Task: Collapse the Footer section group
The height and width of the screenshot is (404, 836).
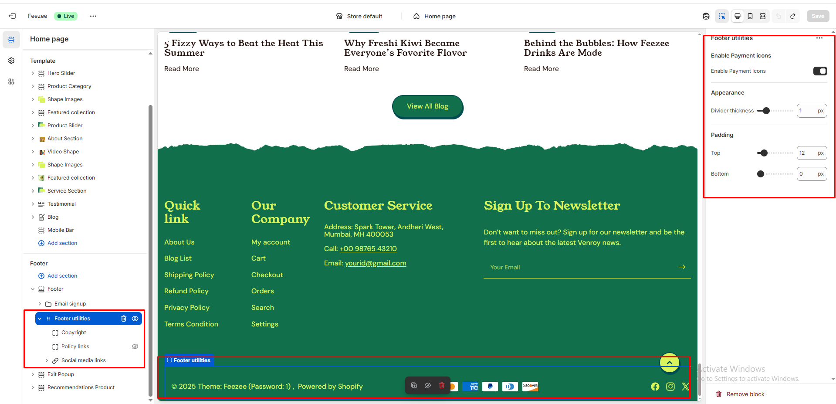Action: click(33, 289)
